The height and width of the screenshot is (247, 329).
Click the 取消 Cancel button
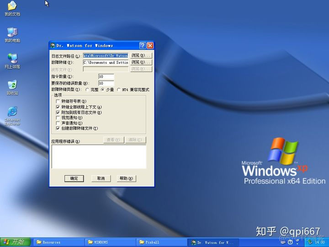tap(101, 178)
